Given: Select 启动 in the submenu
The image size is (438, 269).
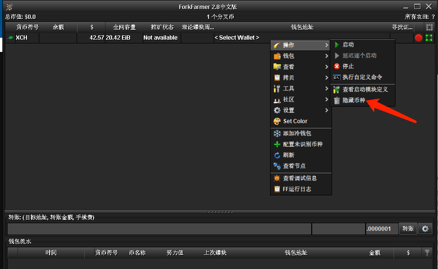Looking at the screenshot, I should (x=348, y=45).
